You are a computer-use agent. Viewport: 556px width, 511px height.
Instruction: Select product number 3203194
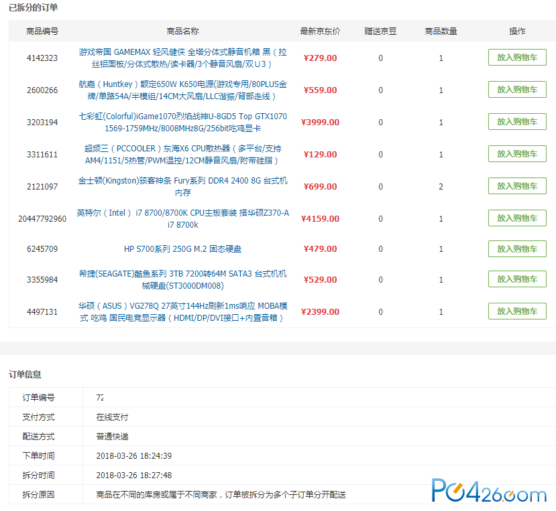pos(42,122)
